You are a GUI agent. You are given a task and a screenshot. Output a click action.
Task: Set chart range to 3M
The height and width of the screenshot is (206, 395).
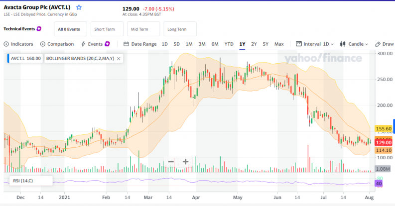tap(202, 44)
